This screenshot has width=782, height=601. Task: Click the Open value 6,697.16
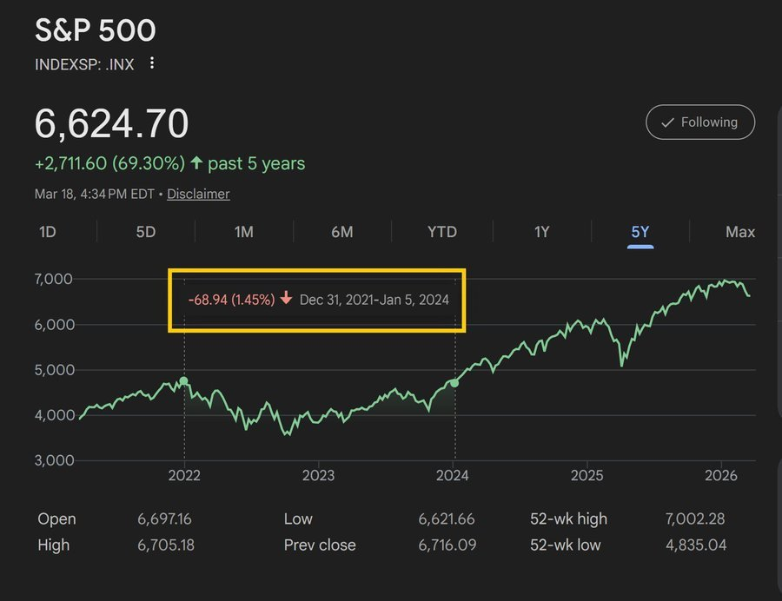pyautogui.click(x=164, y=518)
